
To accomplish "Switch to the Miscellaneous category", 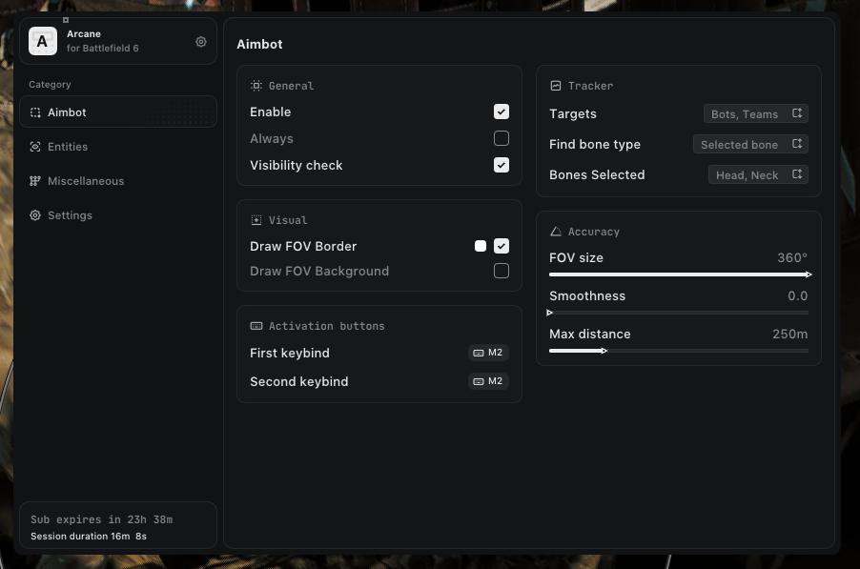I will click(86, 181).
